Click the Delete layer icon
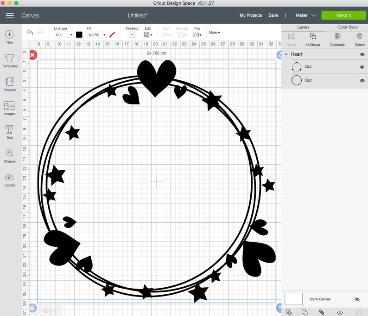Screen dimensions: 368x316 [x=360, y=36]
